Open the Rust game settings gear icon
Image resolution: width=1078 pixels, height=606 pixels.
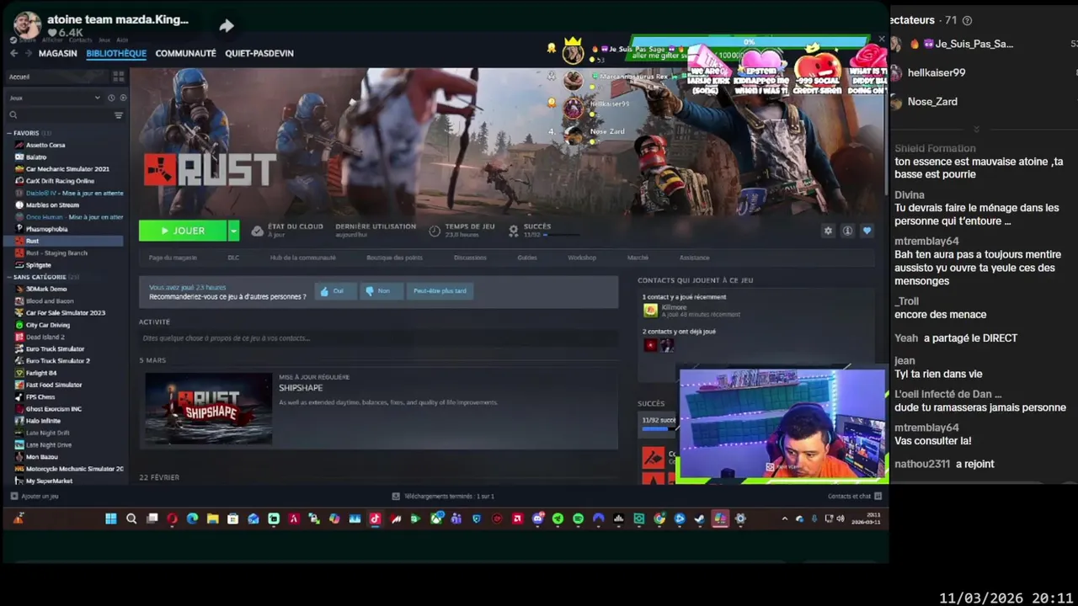point(828,231)
